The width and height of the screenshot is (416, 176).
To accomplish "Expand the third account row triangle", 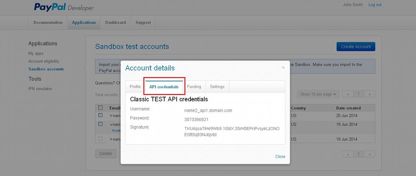I will [x=112, y=139].
